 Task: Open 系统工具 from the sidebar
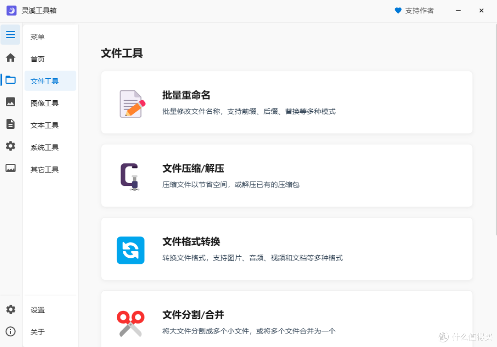pyautogui.click(x=45, y=148)
